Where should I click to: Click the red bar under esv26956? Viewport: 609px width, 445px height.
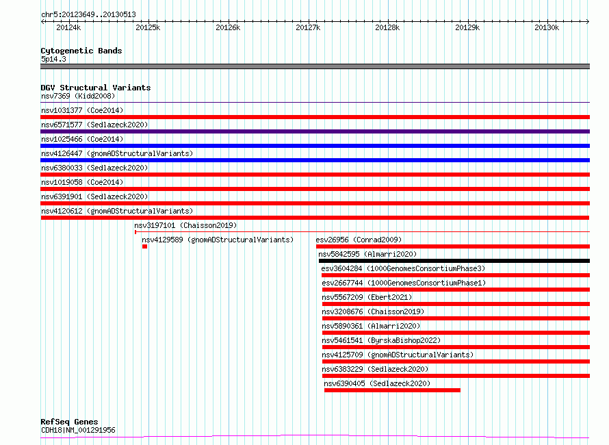coord(453,246)
